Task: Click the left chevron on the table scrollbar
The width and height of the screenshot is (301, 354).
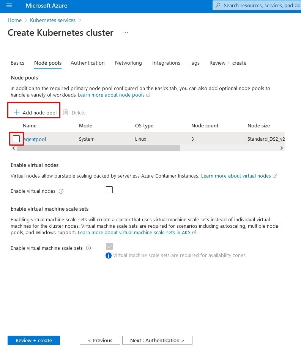Action: click(14, 148)
